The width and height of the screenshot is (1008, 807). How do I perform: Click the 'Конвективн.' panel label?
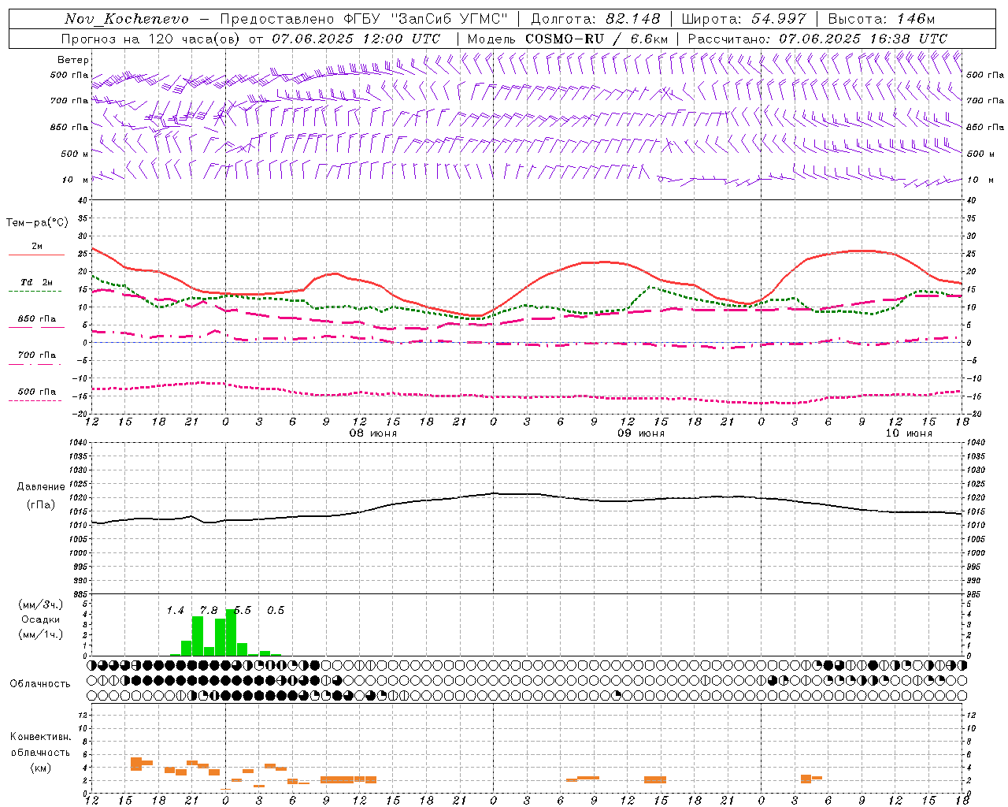tap(40, 736)
